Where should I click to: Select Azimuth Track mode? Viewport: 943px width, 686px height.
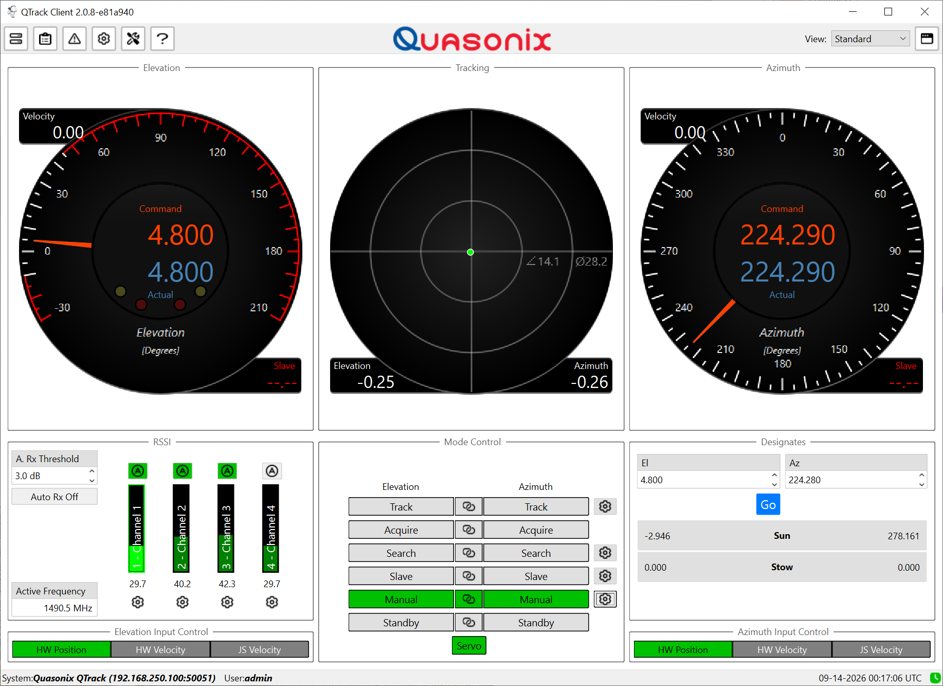point(536,507)
